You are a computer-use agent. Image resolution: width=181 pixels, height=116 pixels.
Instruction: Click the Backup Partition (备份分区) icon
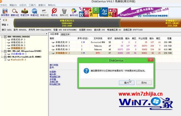[74, 12]
